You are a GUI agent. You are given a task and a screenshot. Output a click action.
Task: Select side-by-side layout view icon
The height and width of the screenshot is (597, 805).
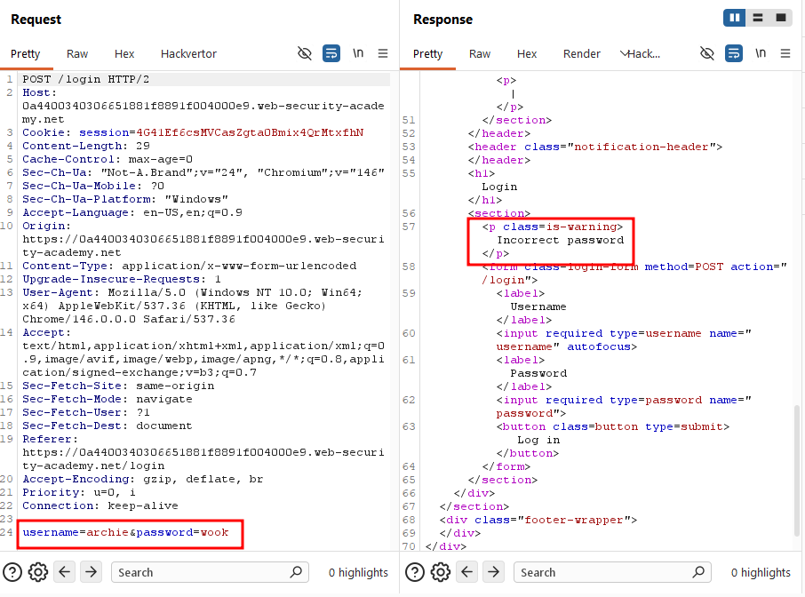[x=735, y=18]
